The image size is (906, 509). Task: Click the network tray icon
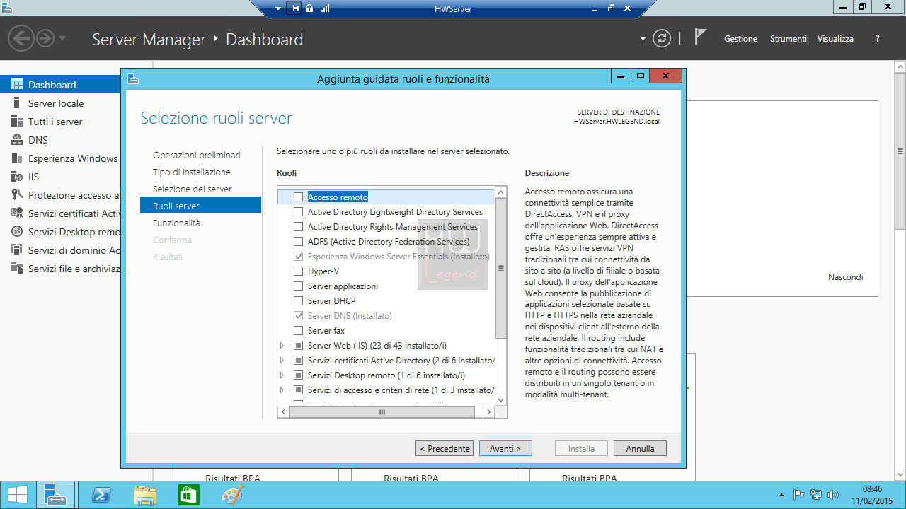tap(816, 495)
